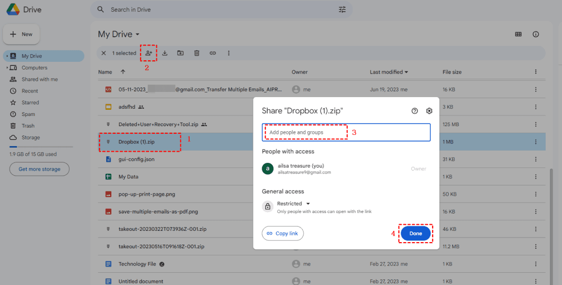Open share settings gear icon
Screen dimensions: 562x285
(429, 111)
